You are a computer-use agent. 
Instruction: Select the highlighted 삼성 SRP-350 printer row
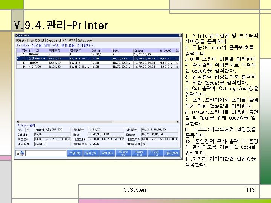(x=97, y=59)
